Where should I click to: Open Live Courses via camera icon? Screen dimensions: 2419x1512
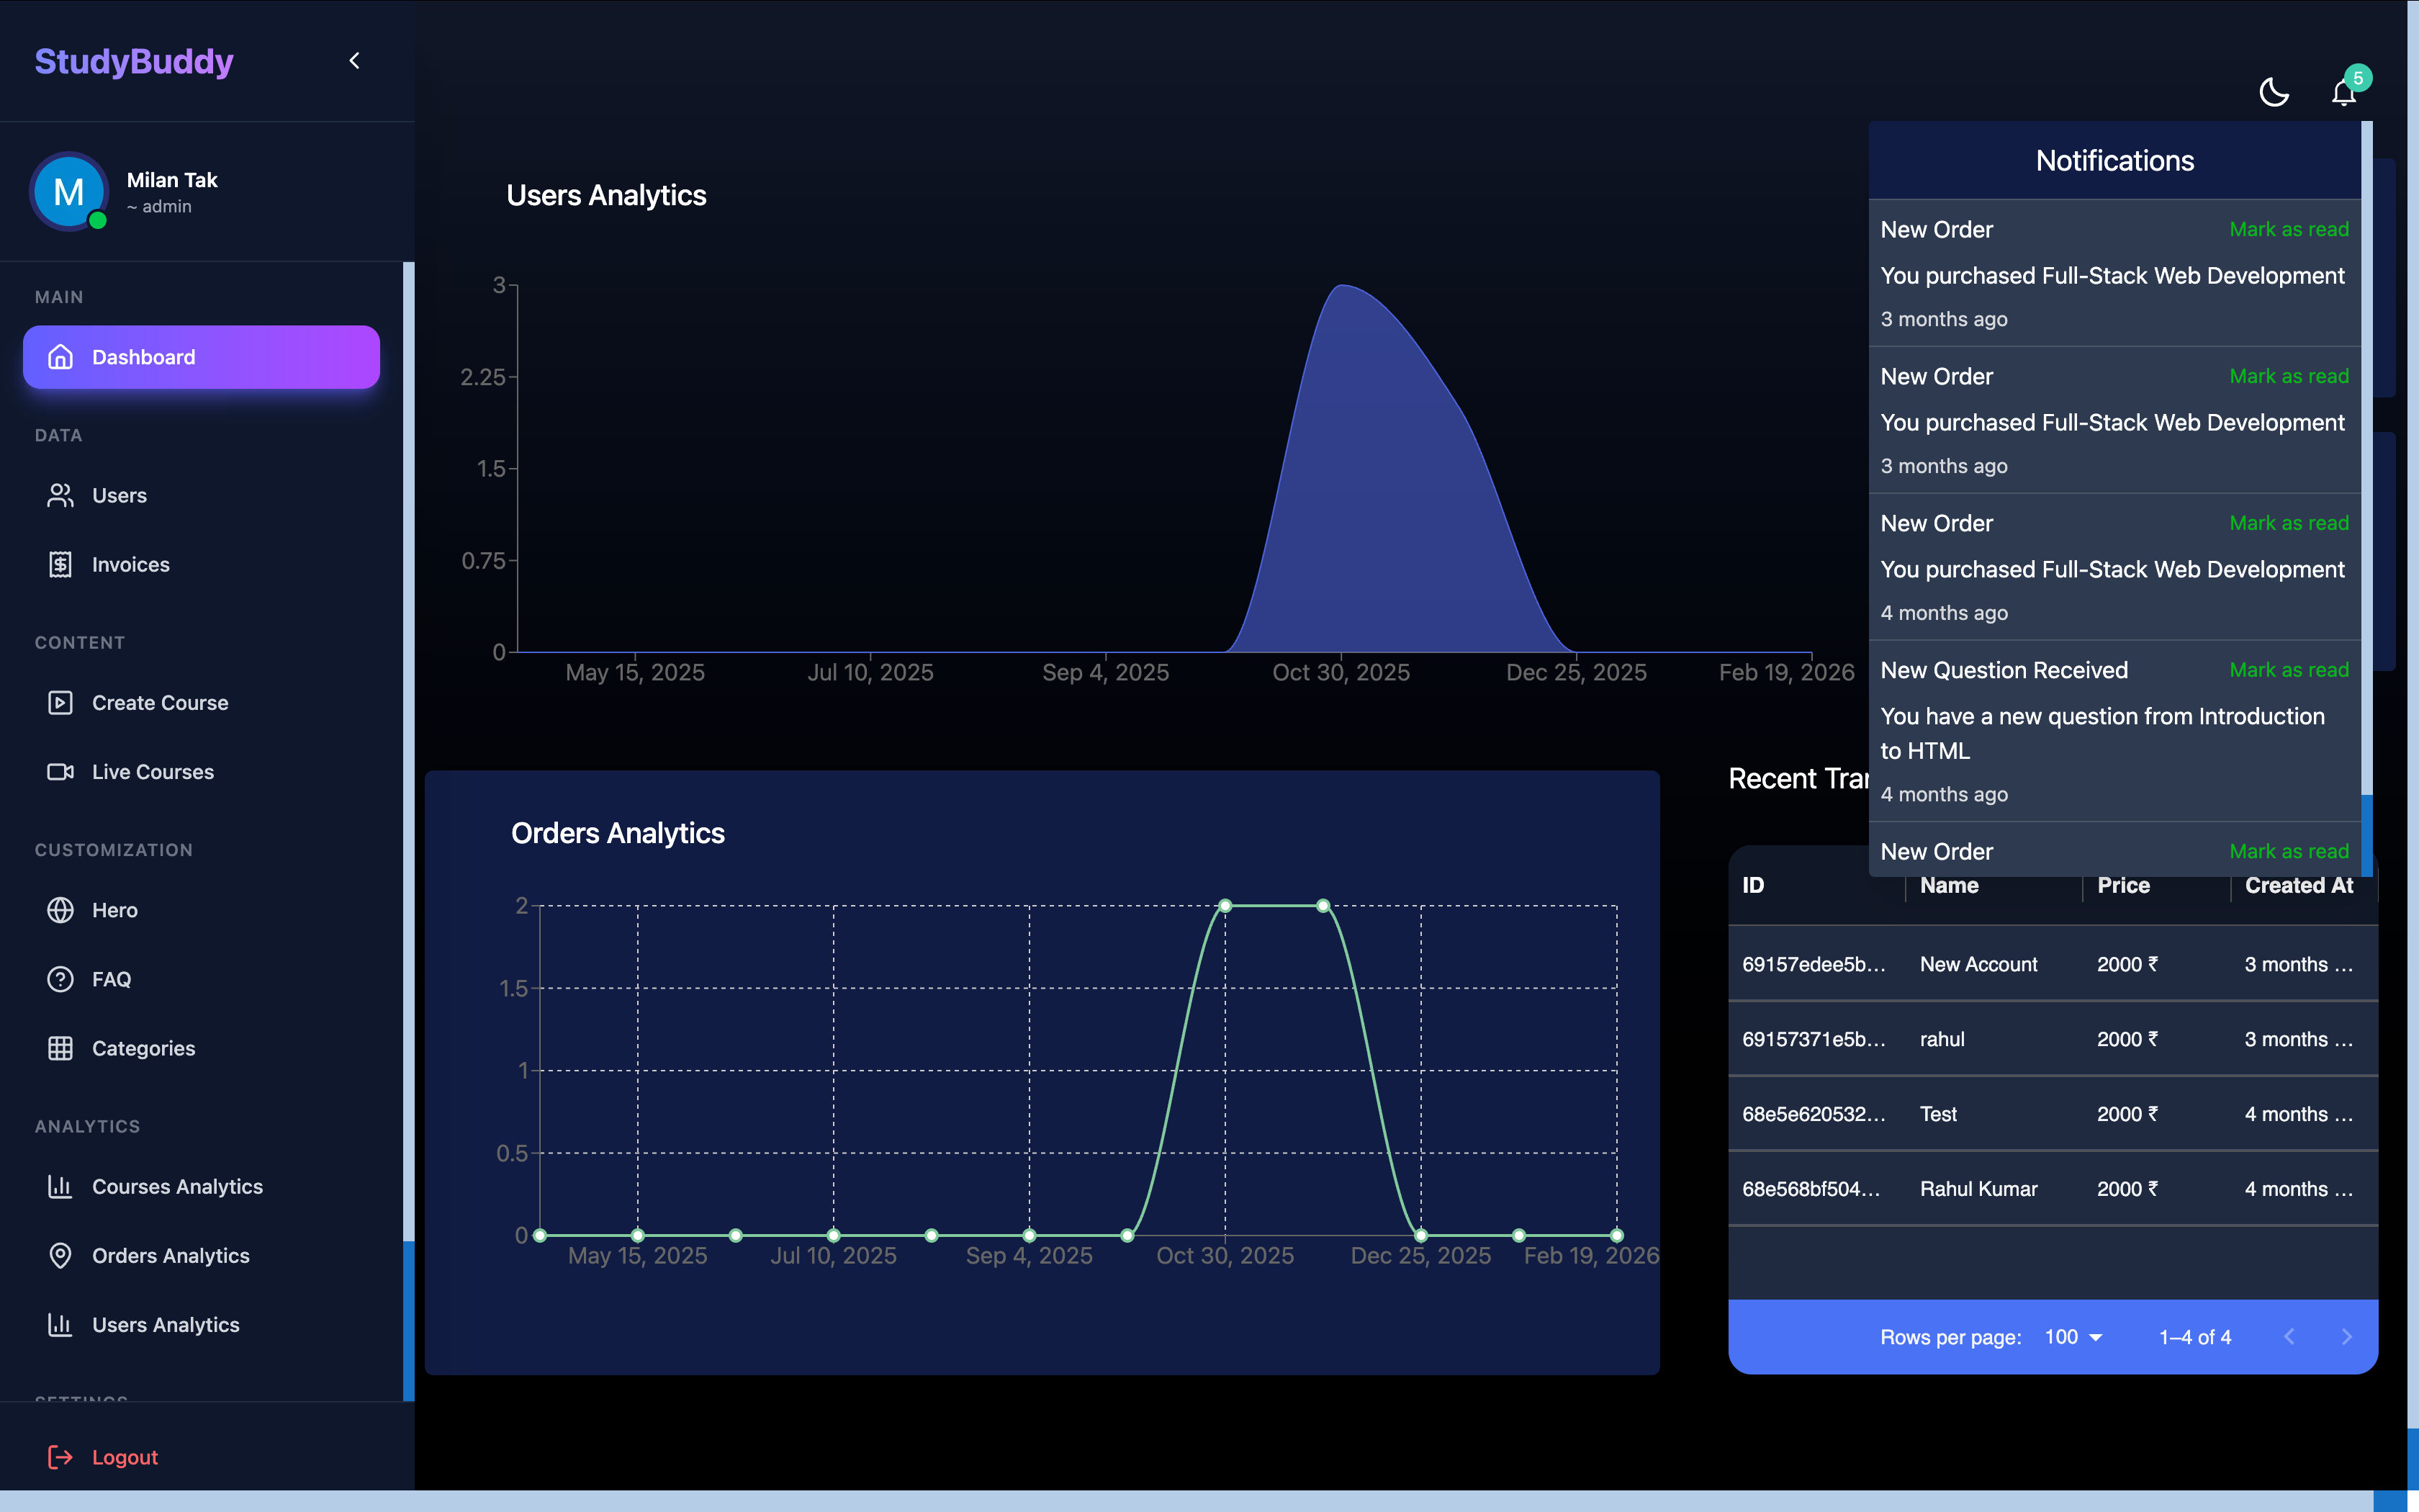(60, 771)
